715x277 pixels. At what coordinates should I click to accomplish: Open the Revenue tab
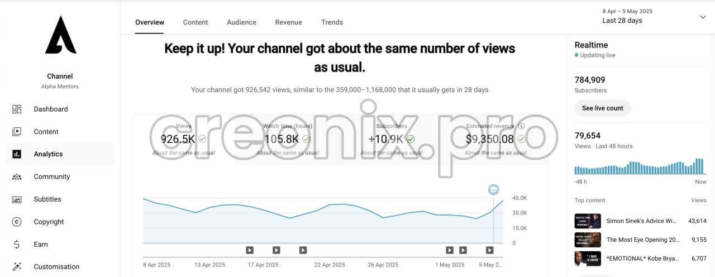pyautogui.click(x=288, y=22)
